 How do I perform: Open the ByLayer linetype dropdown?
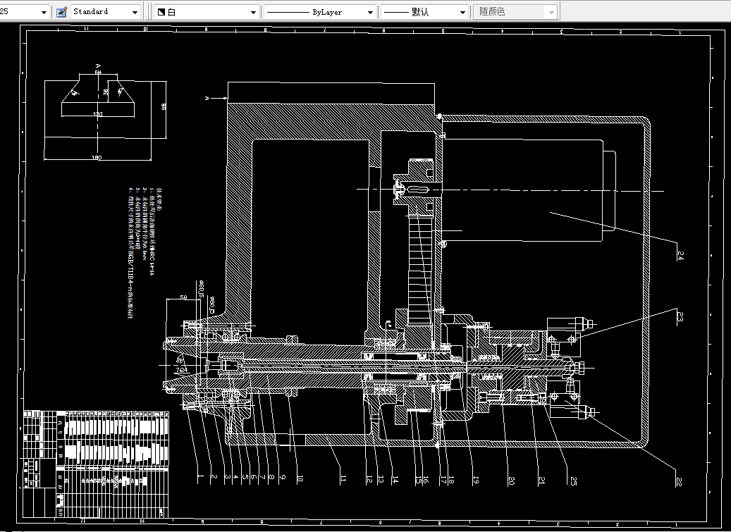point(319,12)
